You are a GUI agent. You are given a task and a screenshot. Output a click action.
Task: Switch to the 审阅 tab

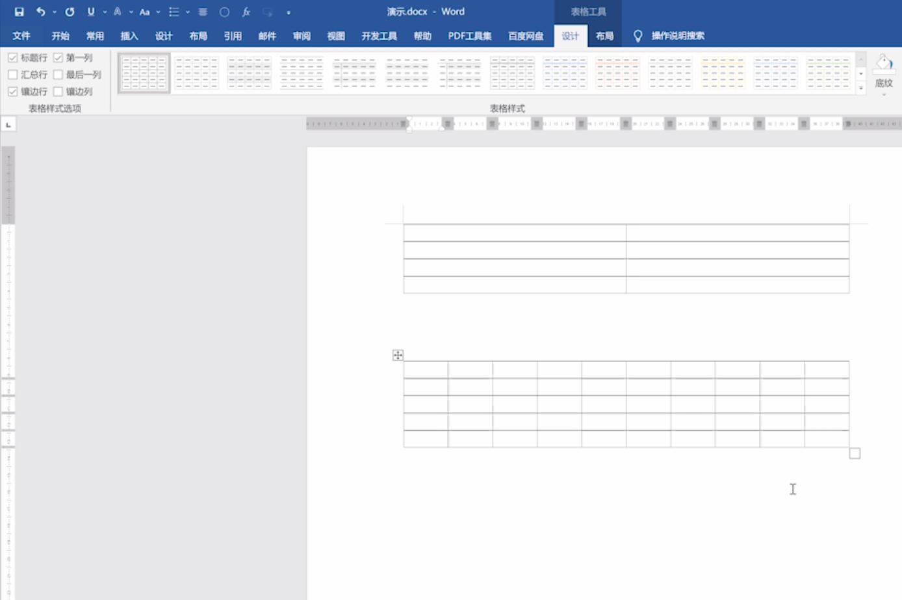[302, 36]
